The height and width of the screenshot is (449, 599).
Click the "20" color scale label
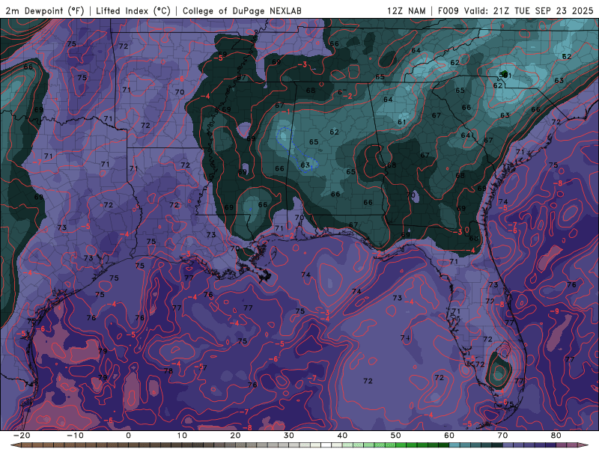[x=235, y=436]
